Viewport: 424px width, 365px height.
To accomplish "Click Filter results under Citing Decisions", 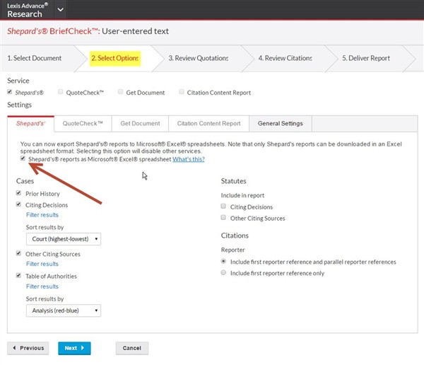I will point(42,215).
